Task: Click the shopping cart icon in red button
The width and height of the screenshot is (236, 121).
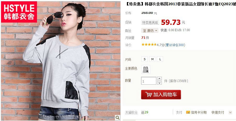Action: [x=149, y=95]
